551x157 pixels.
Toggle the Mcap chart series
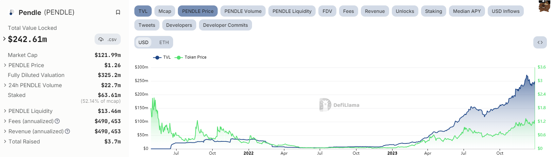click(165, 11)
